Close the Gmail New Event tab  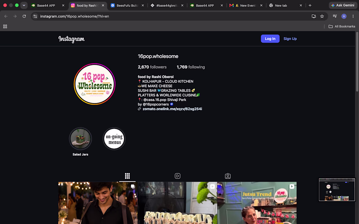(x=261, y=5)
